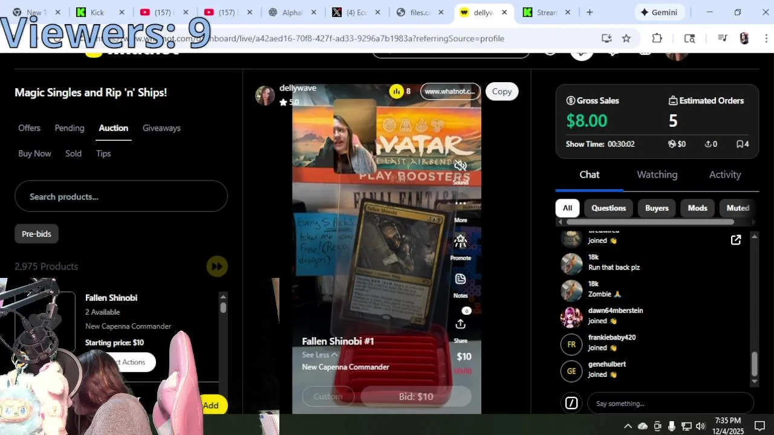The image size is (774, 435).
Task: Filter chat by Questions
Action: pyautogui.click(x=608, y=208)
